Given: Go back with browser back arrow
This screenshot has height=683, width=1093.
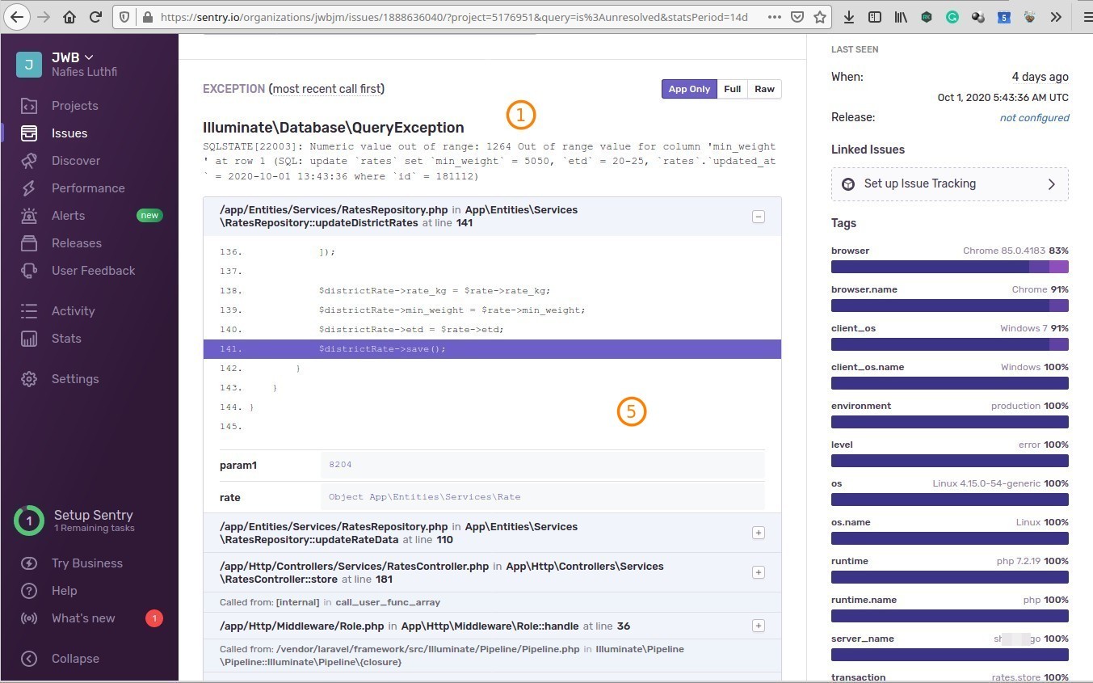Looking at the screenshot, I should [17, 16].
